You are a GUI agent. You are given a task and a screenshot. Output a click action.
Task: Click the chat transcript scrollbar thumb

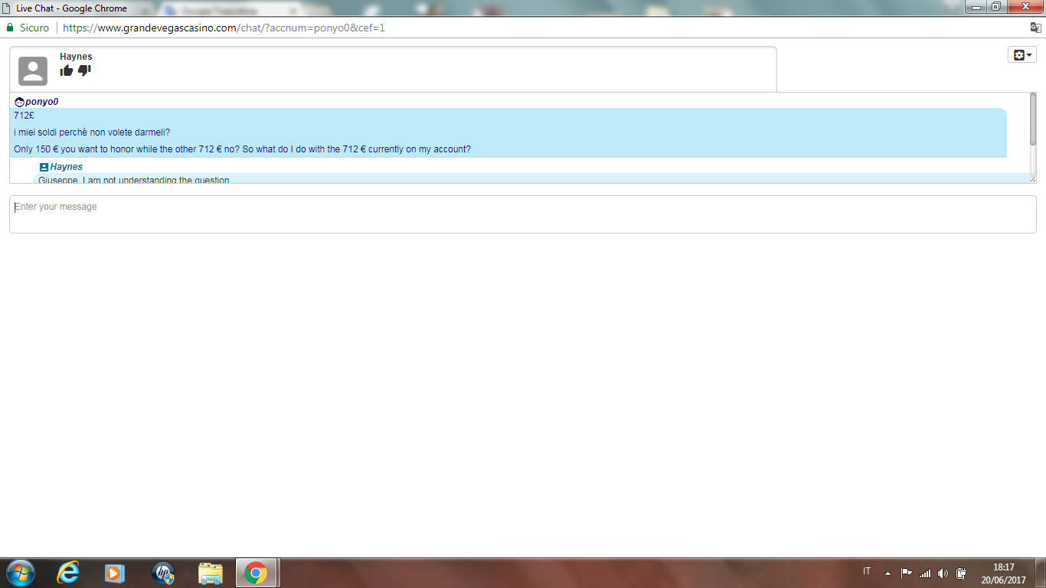point(1033,119)
